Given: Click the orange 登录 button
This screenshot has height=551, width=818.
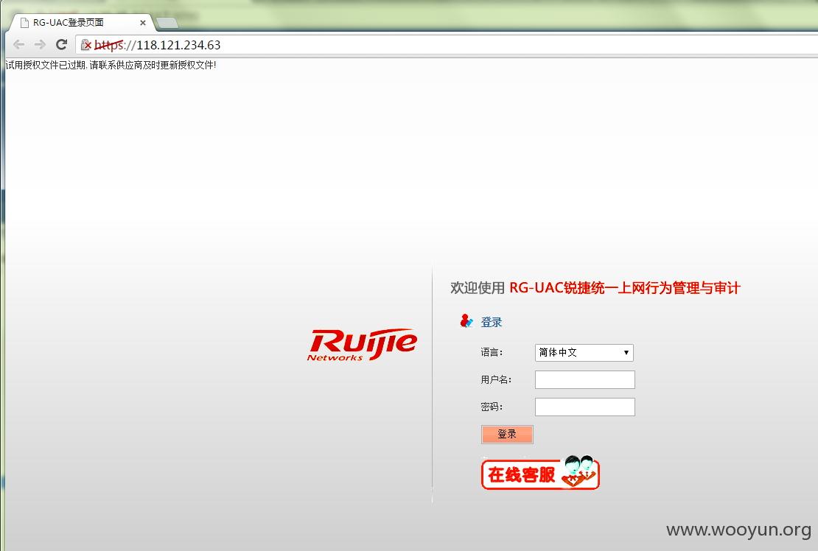Looking at the screenshot, I should [x=507, y=434].
